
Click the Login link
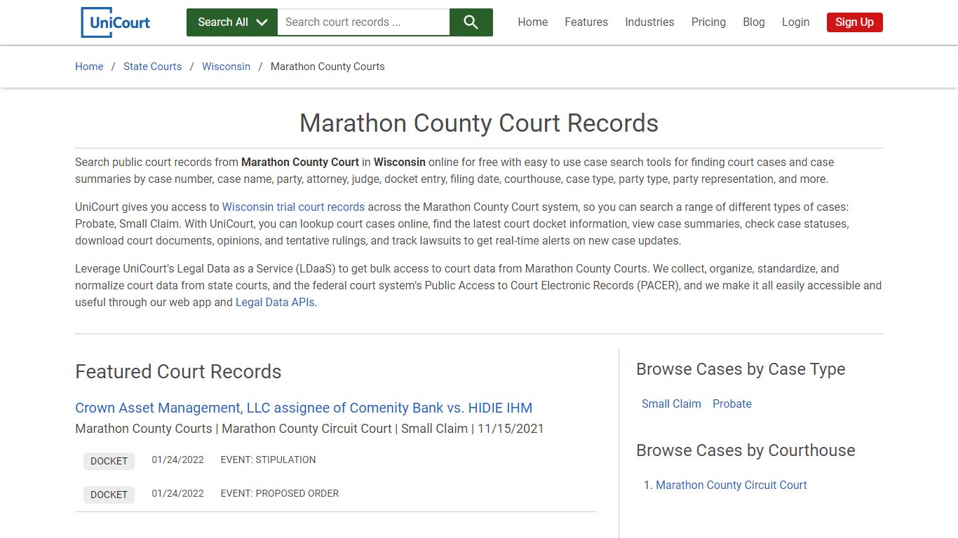point(795,22)
